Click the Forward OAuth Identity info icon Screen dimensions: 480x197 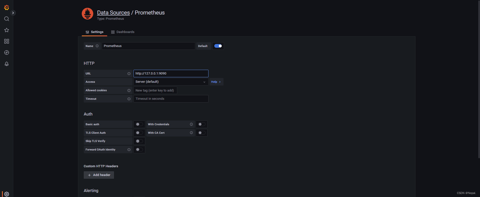point(129,149)
